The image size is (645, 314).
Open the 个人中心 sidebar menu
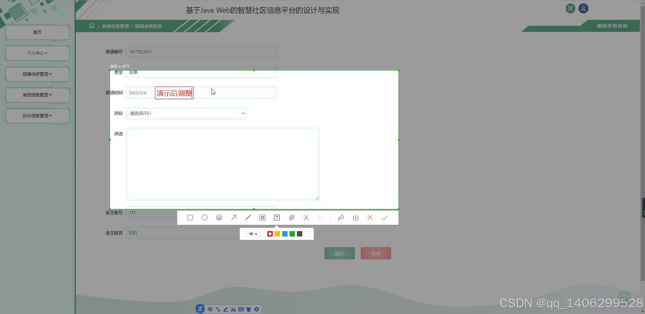coord(37,53)
